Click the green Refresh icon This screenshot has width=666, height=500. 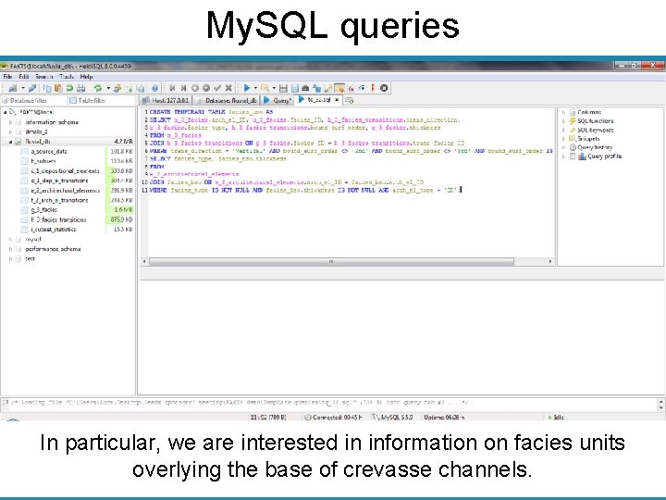coord(98,88)
